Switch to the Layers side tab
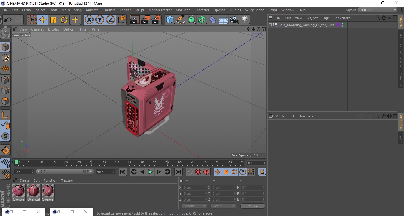This screenshot has width=404, height=216. click(401, 138)
